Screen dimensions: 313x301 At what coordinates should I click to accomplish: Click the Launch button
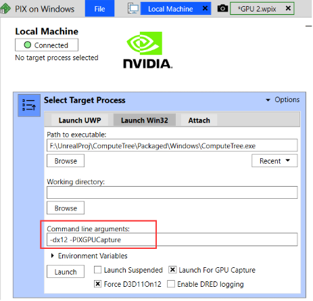click(x=66, y=272)
